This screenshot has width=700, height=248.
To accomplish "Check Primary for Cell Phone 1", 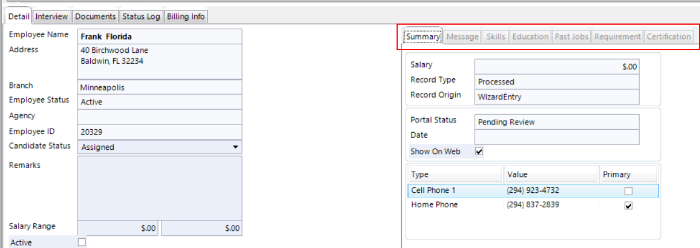I will tap(628, 191).
